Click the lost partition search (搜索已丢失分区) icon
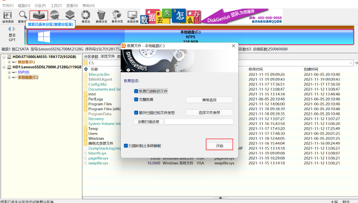Viewport: 358px width, 203px height. (38, 15)
